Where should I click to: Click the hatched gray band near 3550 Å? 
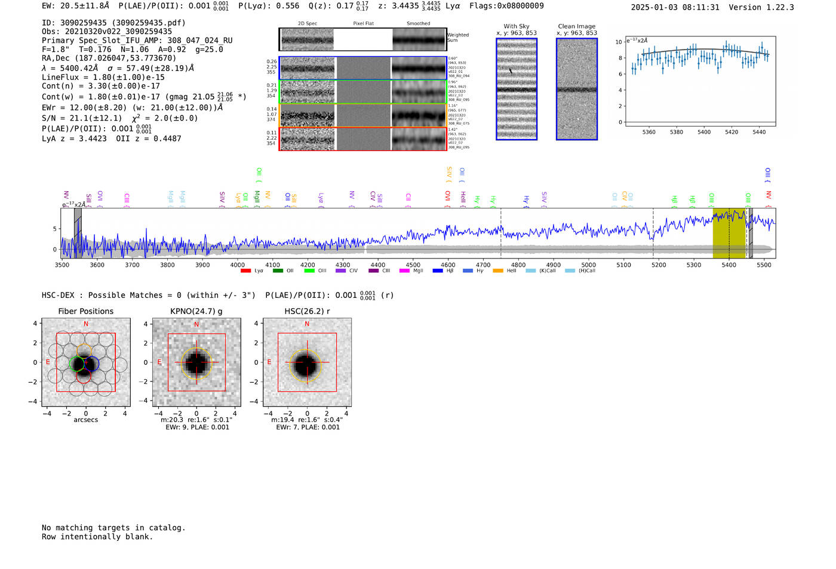coord(78,233)
